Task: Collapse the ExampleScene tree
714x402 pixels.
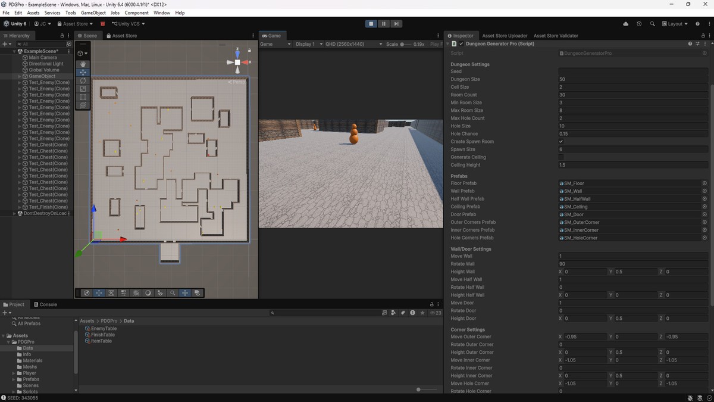Action: 14,51
